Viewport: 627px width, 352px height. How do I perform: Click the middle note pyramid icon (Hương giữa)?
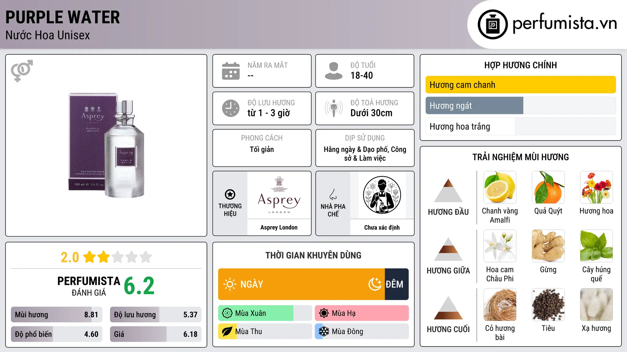(x=448, y=249)
